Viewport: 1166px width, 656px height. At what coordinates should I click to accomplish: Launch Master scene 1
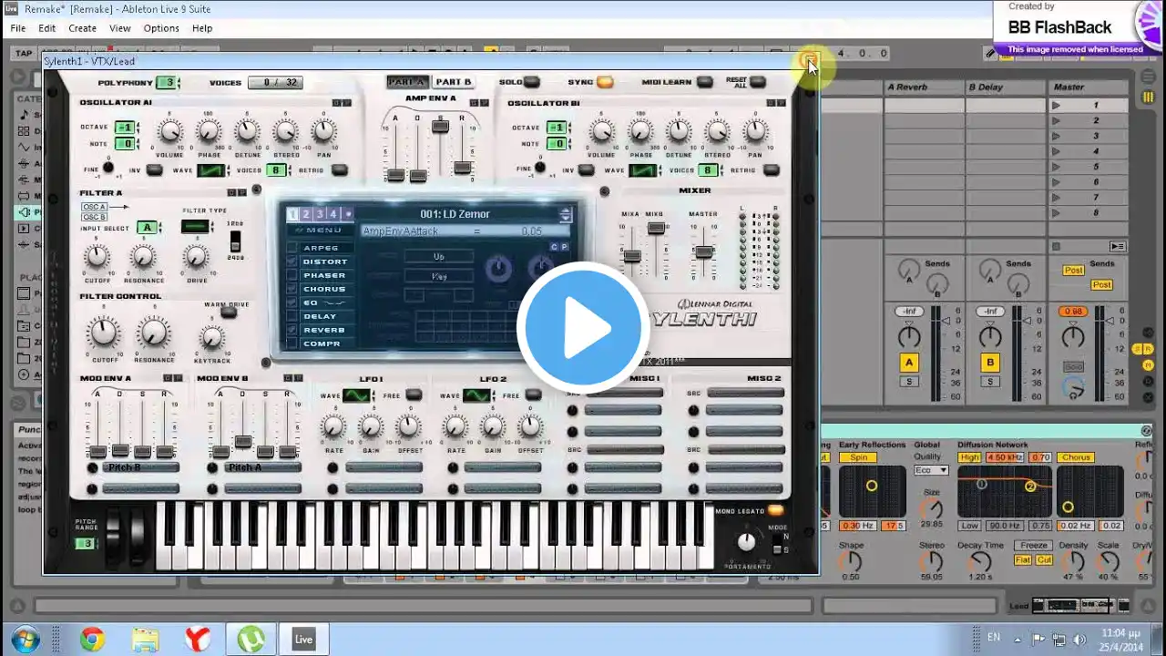click(1057, 106)
